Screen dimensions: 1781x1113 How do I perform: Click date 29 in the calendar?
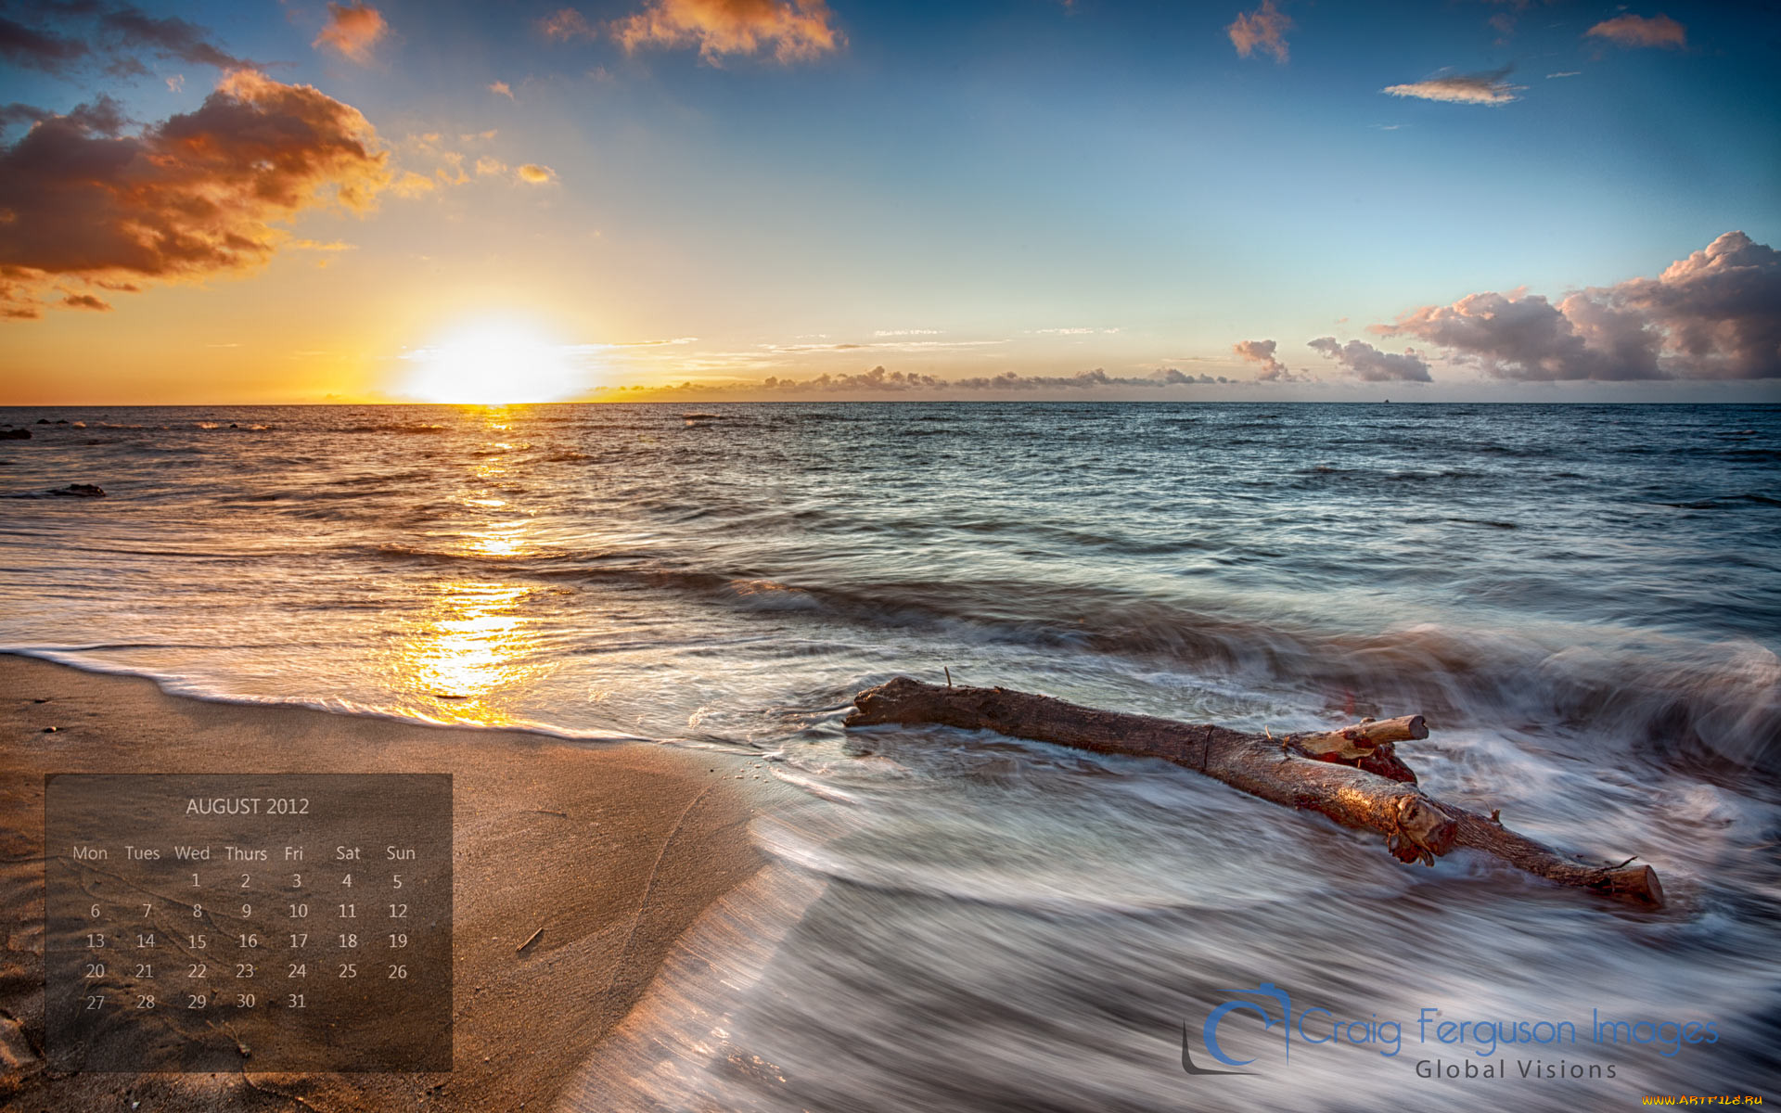197,1002
